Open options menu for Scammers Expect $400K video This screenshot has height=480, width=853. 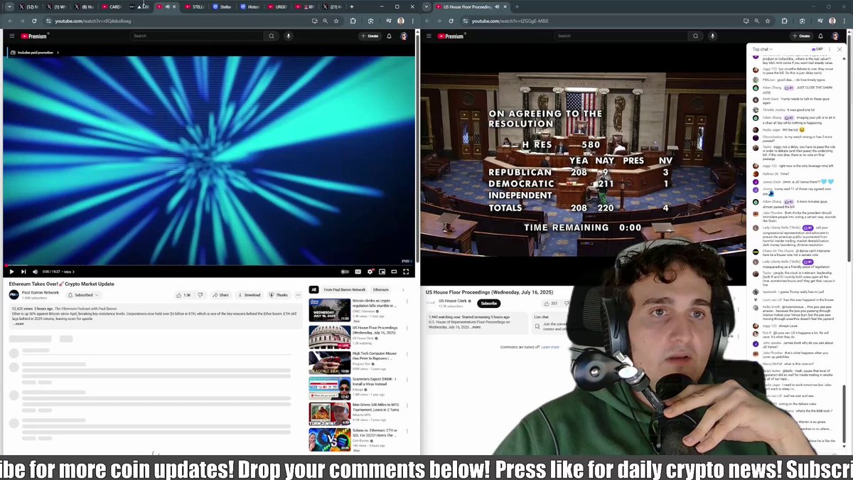[407, 380]
